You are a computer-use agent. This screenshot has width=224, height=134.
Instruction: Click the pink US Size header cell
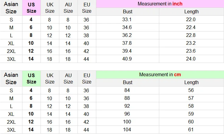[x=31, y=8]
